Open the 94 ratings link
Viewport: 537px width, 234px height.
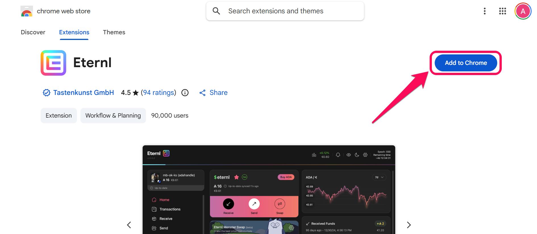159,93
